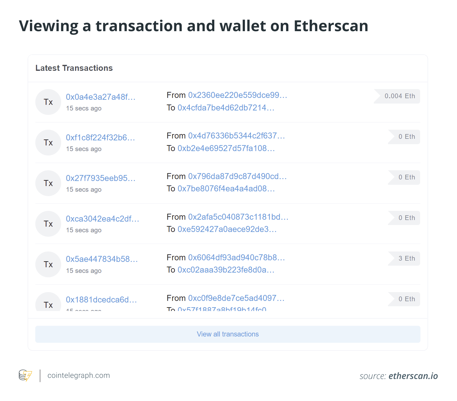Viewport: 457px width, 401px height.
Task: Click the 0.004 Eth amount badge
Action: (x=397, y=96)
